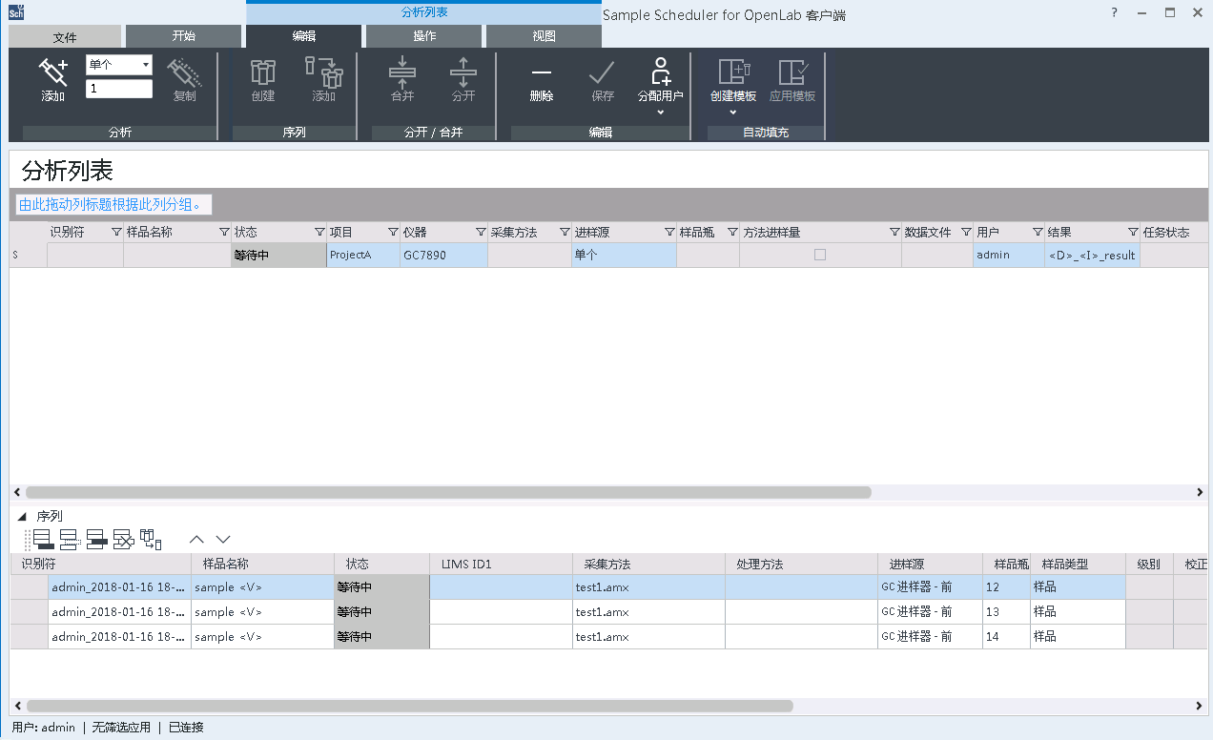Click the analysis count input field showing 1
The image size is (1213, 740).
tap(119, 89)
